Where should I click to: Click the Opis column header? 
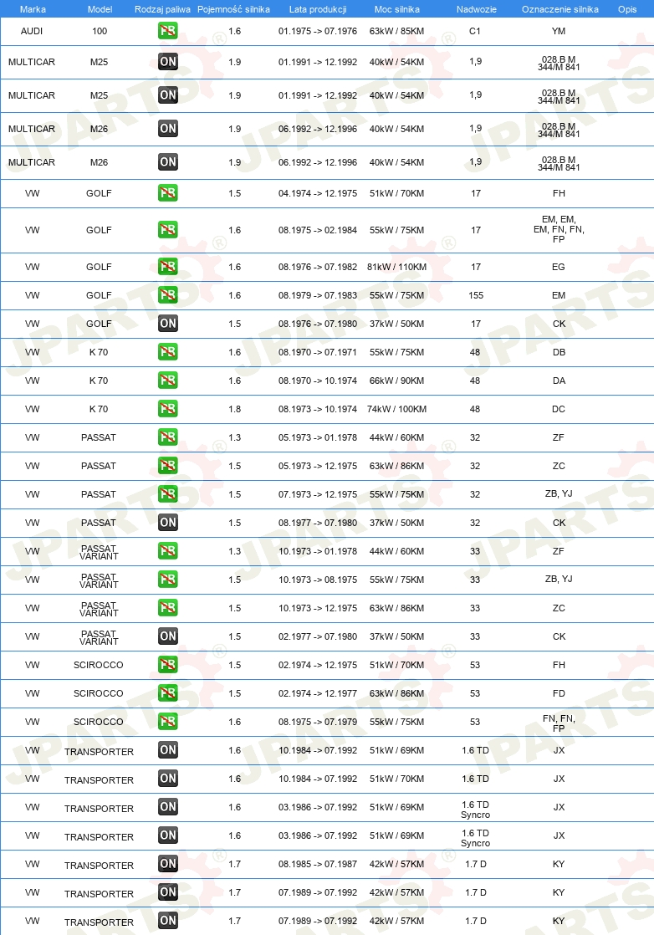(627, 9)
